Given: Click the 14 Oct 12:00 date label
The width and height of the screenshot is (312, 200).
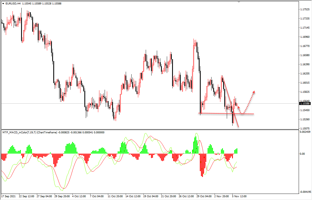Looking at the screenshot, I should 134,196.
